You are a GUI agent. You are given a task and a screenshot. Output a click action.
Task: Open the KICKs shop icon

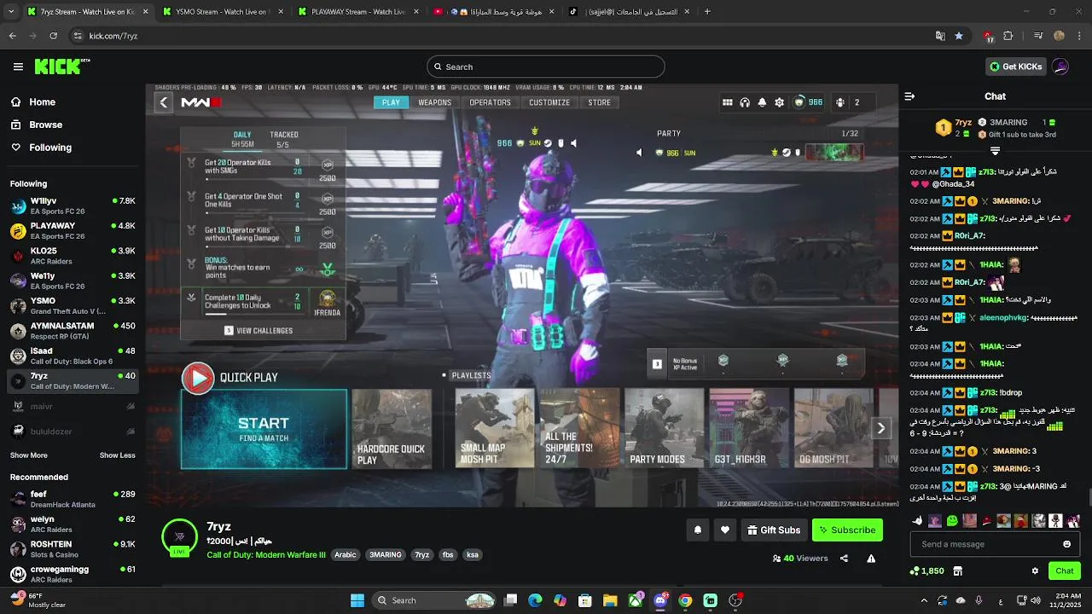click(958, 571)
